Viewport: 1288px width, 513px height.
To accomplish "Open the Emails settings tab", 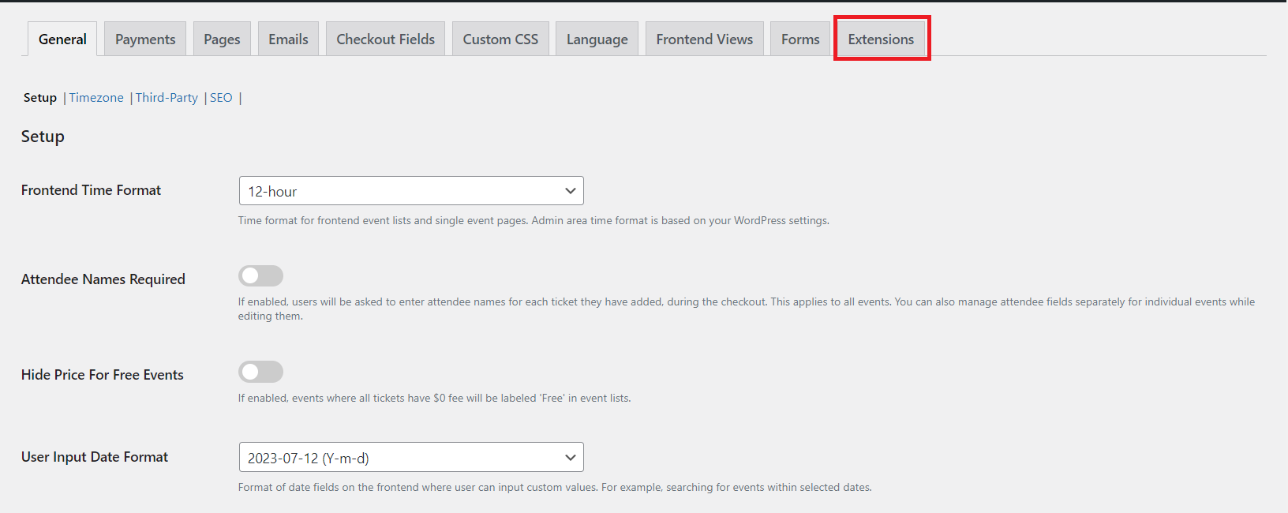I will pos(288,39).
